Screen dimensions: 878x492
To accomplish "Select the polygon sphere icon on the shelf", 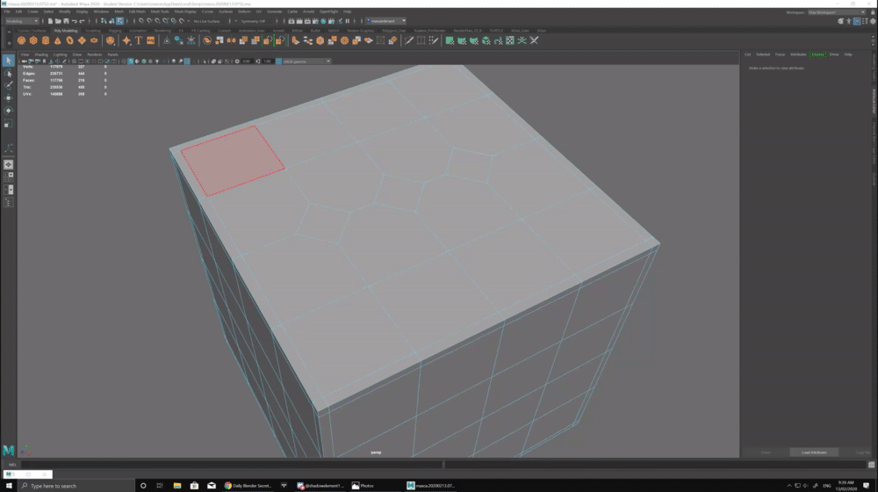I will 21,40.
